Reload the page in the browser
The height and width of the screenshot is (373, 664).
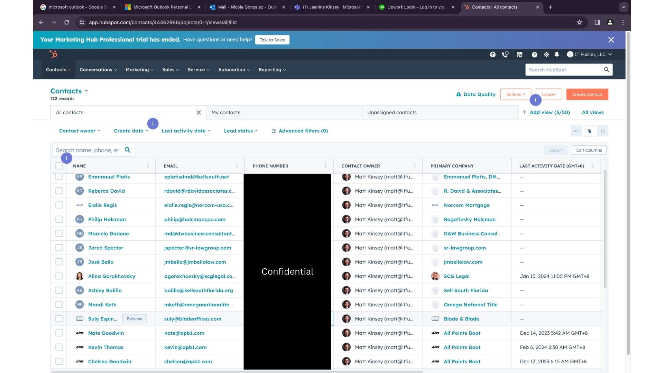click(67, 22)
